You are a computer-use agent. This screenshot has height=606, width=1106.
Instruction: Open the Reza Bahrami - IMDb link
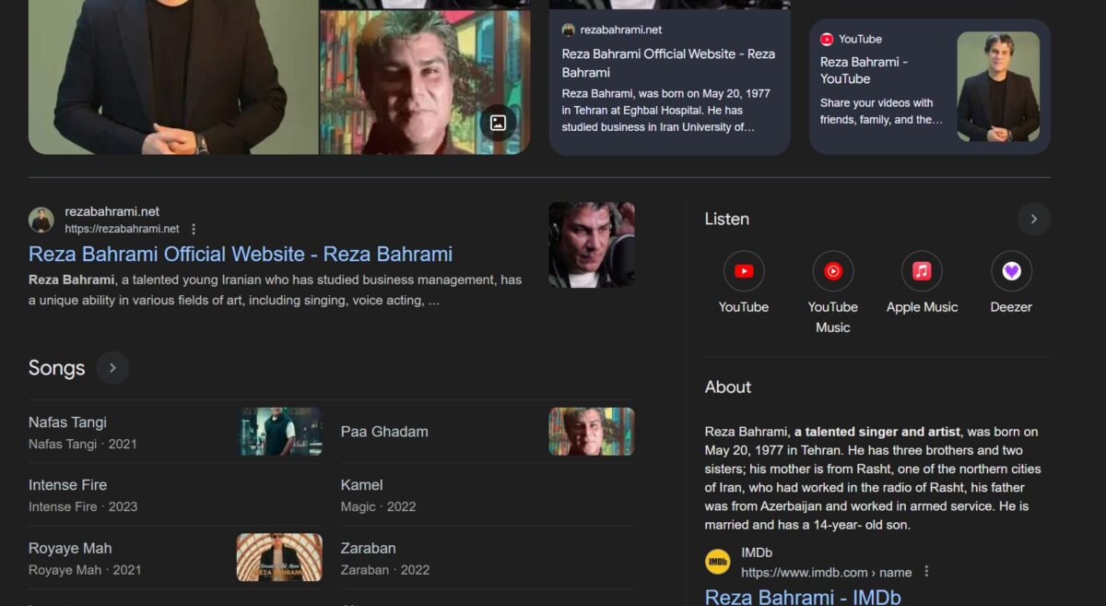802,596
